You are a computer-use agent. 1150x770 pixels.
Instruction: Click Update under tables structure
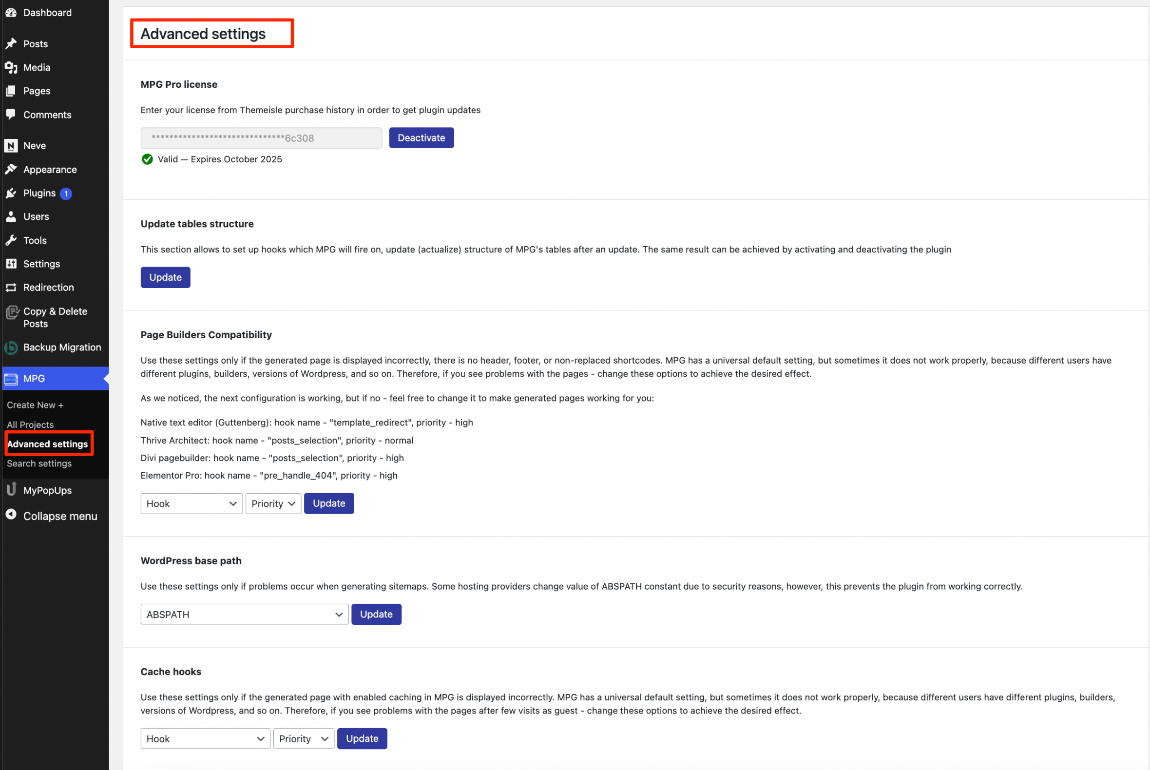pyautogui.click(x=166, y=277)
